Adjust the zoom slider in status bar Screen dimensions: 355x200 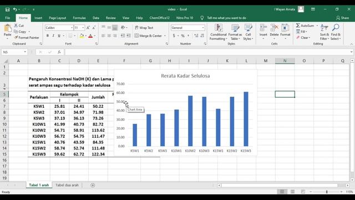click(327, 192)
